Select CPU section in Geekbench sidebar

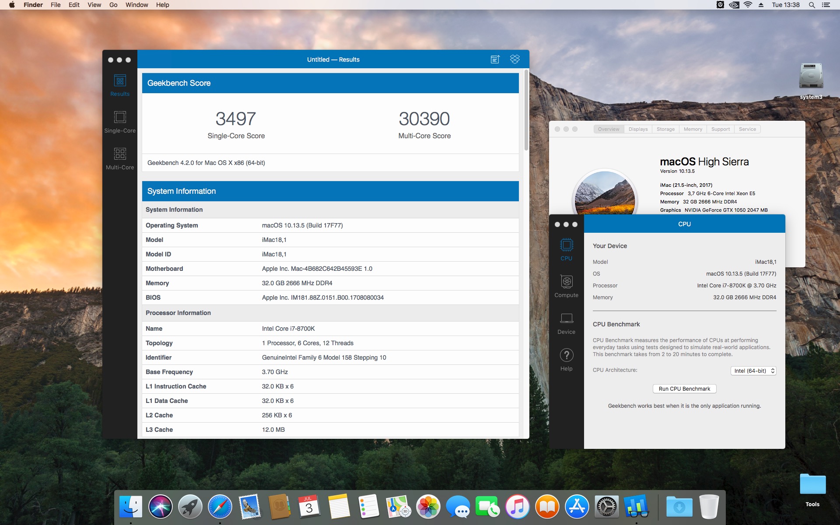point(566,250)
